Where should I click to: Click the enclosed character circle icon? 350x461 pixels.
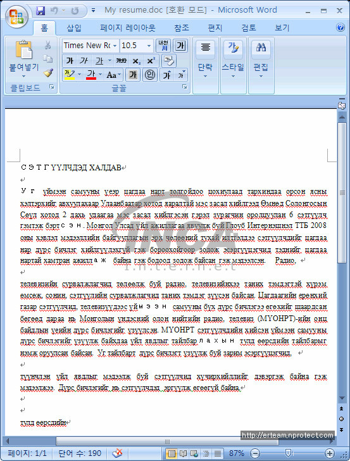[x=150, y=75]
